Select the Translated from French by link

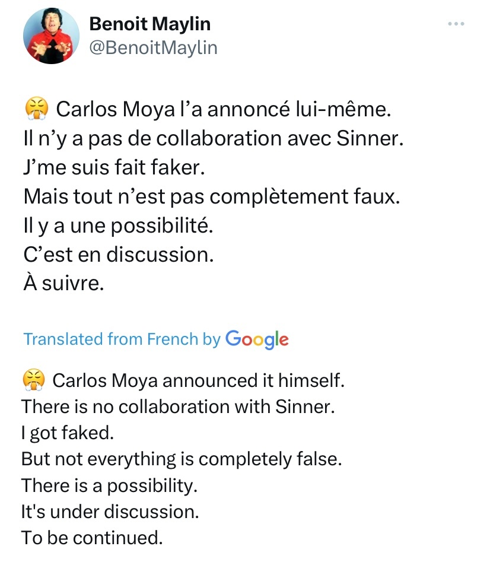click(122, 339)
